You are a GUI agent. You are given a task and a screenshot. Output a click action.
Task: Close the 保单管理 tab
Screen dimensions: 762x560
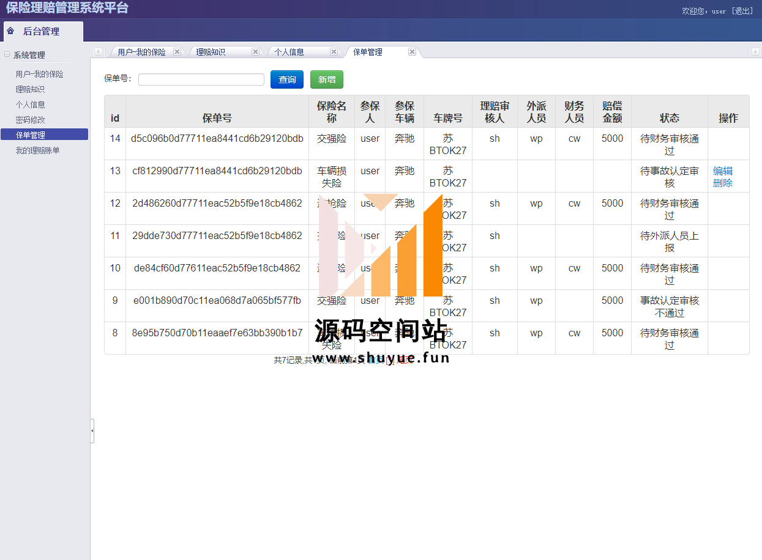click(412, 52)
